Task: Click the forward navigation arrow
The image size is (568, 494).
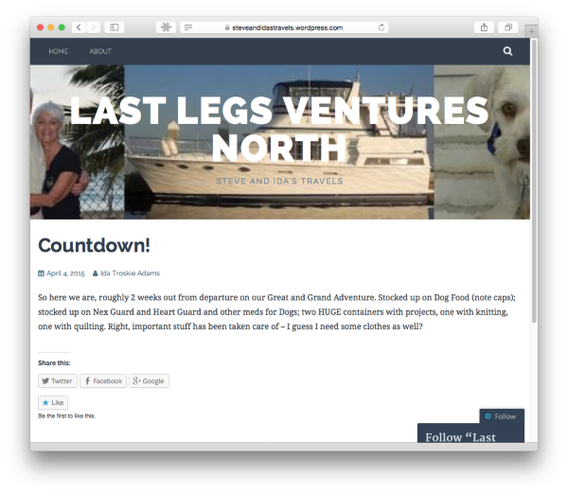Action: tap(94, 27)
